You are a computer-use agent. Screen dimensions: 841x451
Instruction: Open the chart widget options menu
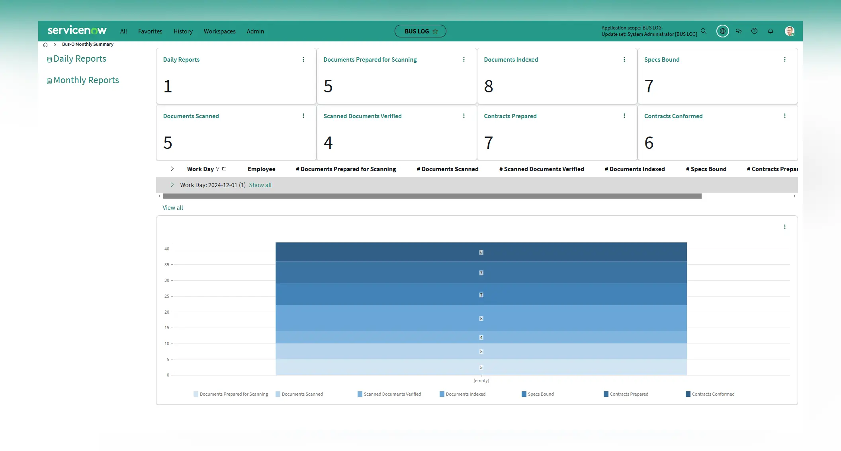coord(785,227)
